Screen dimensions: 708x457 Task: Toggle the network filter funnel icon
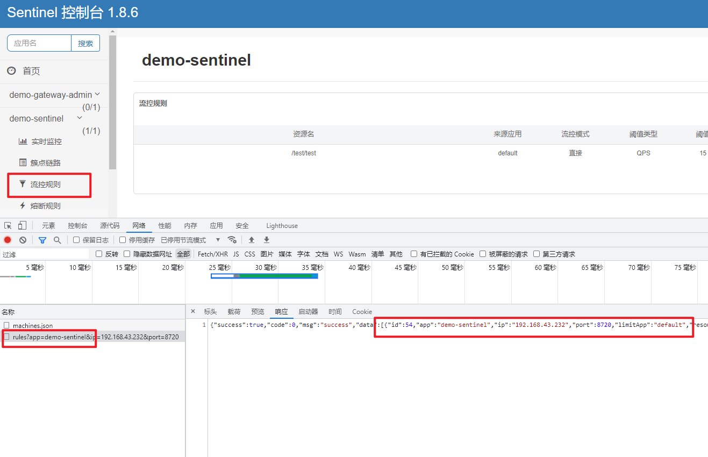click(x=42, y=240)
